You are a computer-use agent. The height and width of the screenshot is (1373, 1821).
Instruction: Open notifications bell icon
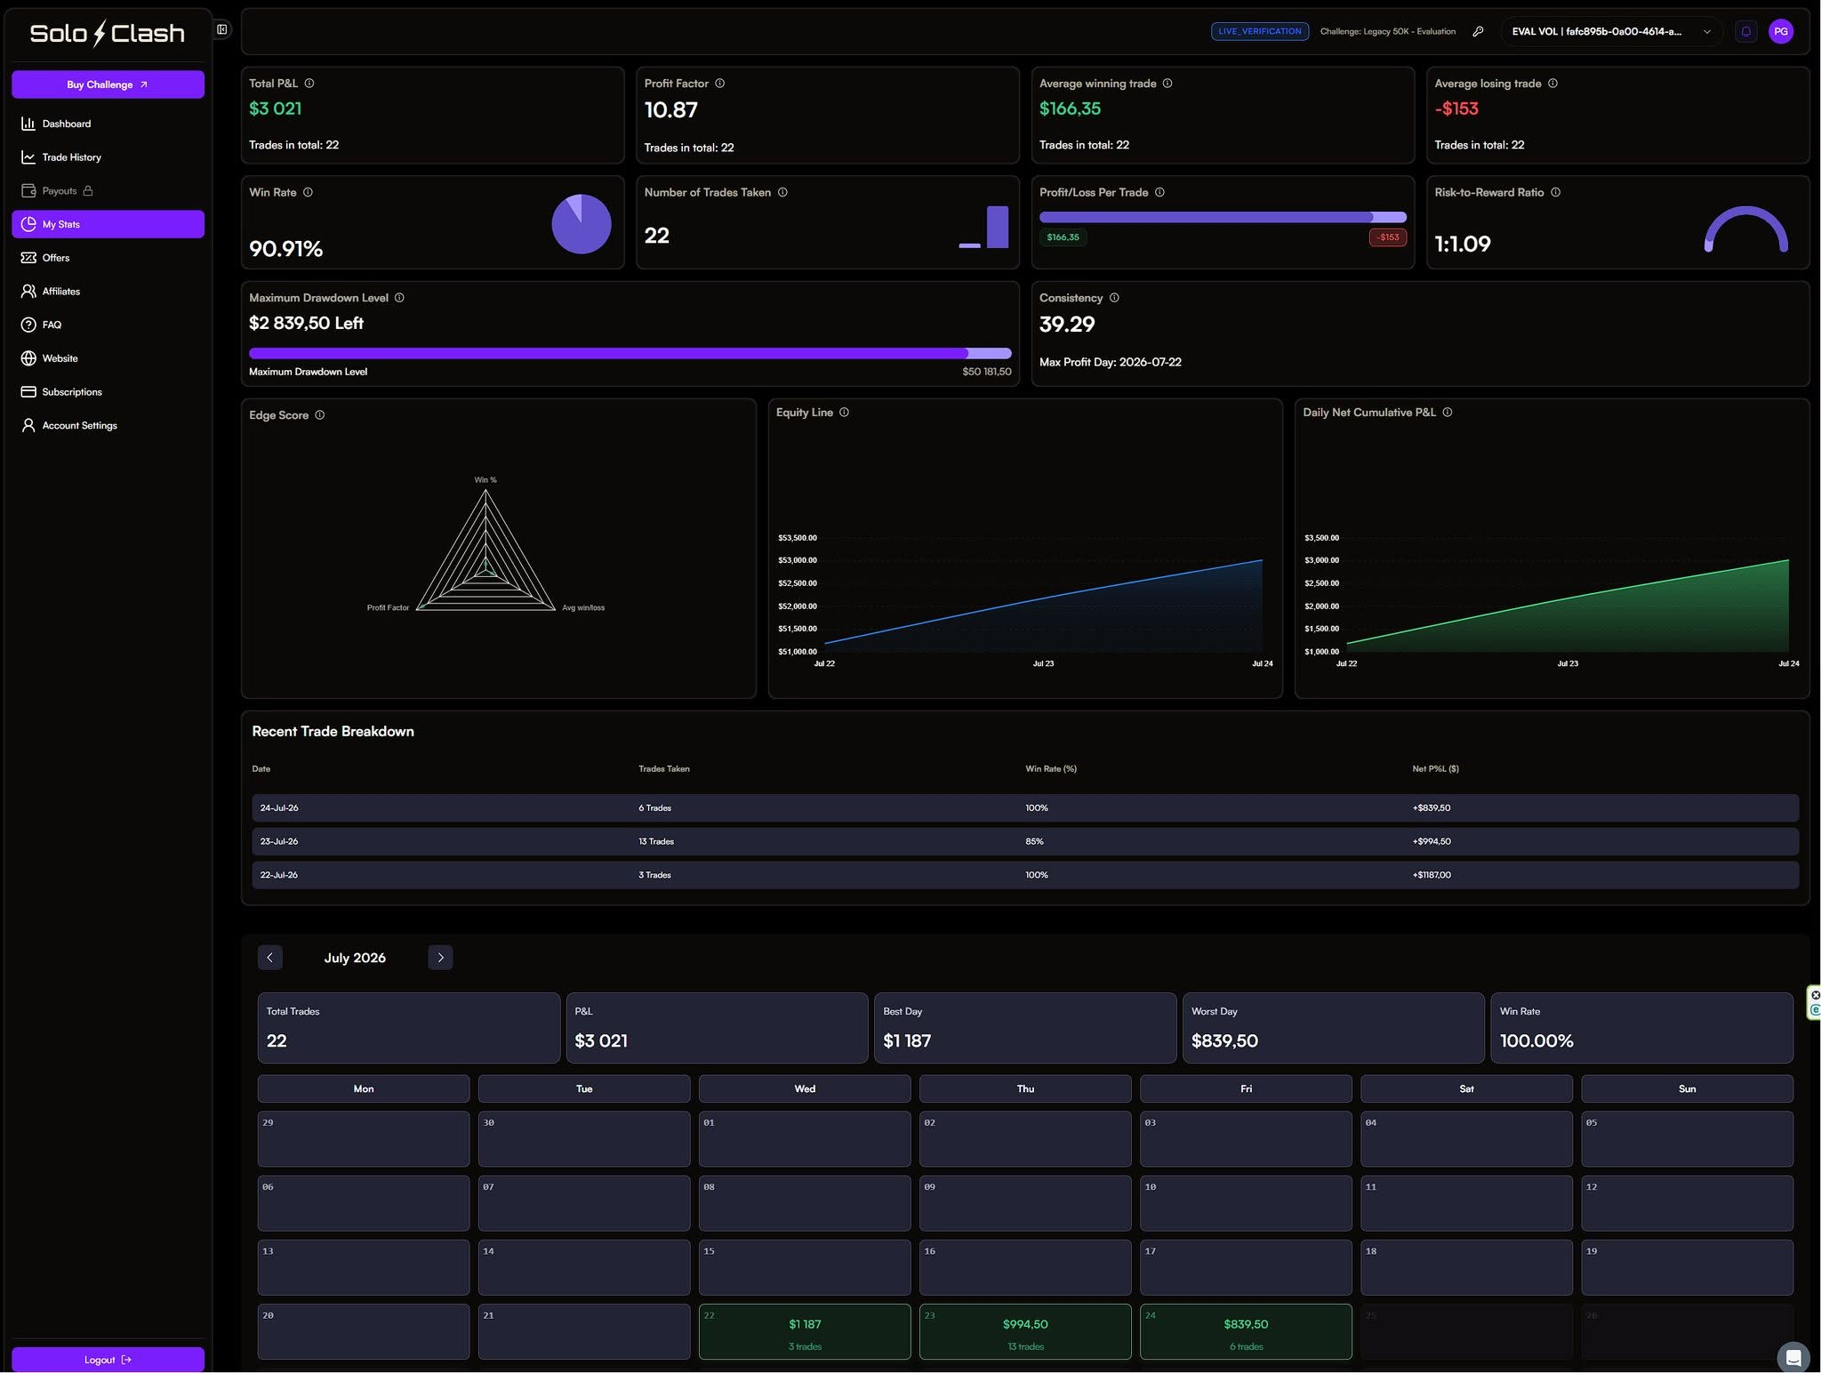pyautogui.click(x=1745, y=31)
